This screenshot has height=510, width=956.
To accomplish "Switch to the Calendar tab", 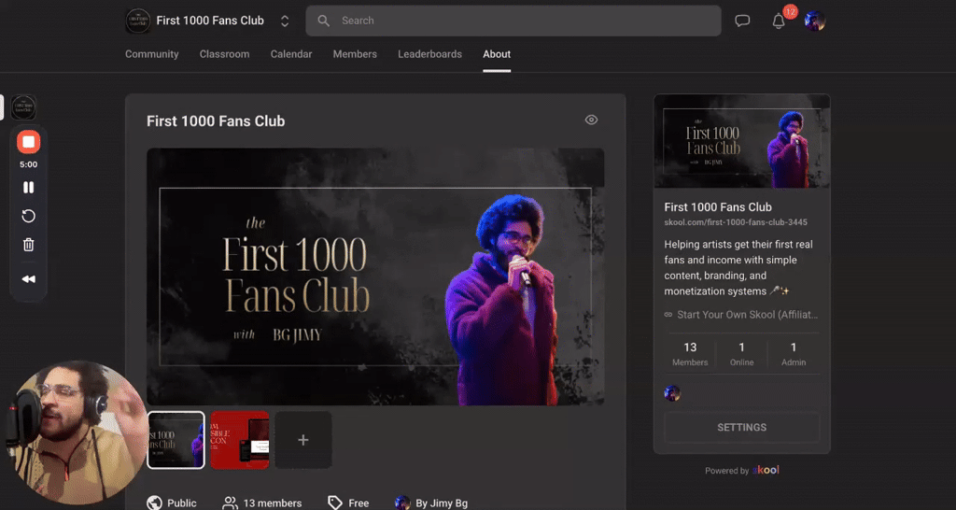I will 291,54.
